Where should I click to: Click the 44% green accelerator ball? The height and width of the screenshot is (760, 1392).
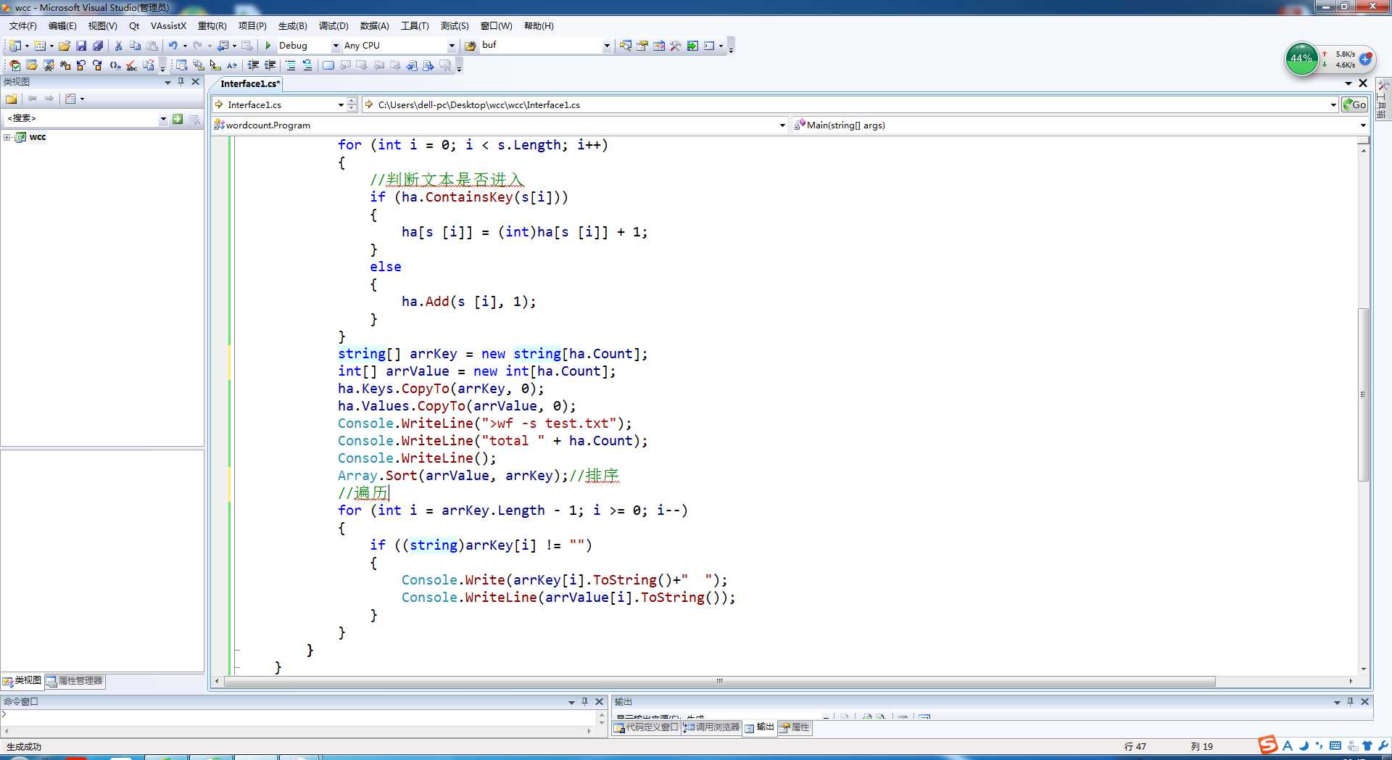coord(1301,59)
